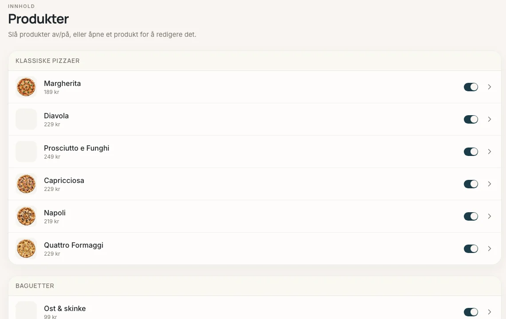This screenshot has height=319, width=506.
Task: Open Diavola details with the chevron
Action: pos(490,119)
